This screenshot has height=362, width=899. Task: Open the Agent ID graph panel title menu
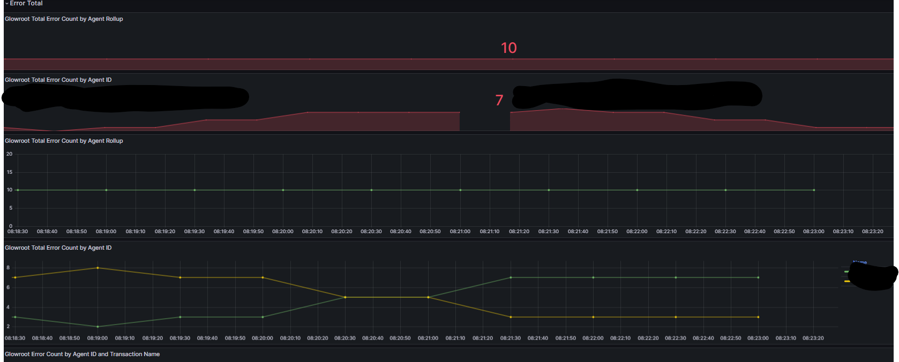point(58,248)
